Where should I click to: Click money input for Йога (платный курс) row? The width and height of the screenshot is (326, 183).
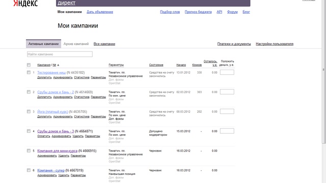coord(227,111)
